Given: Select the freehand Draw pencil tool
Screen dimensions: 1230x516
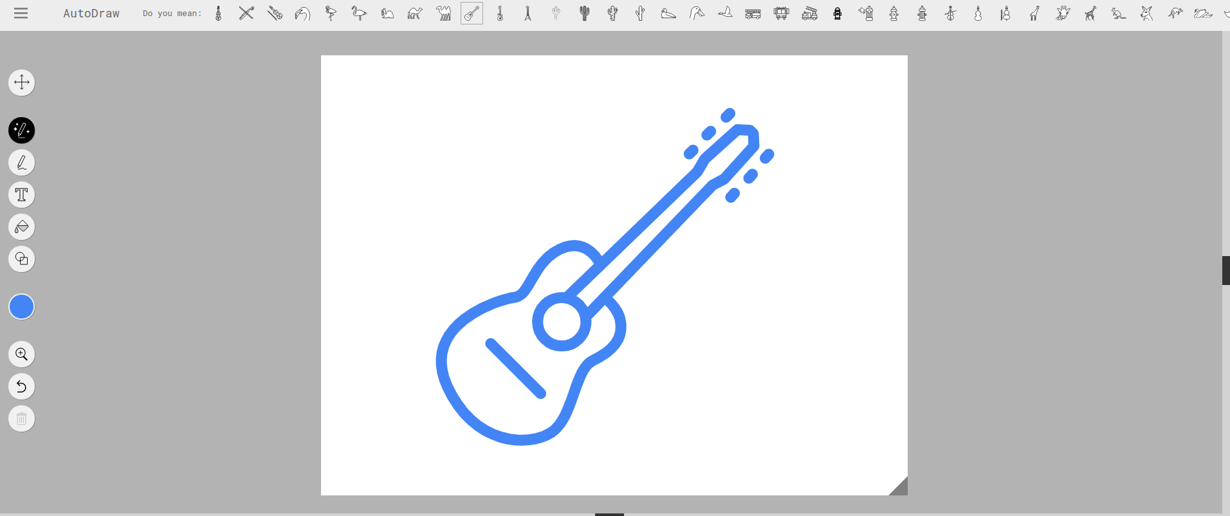Looking at the screenshot, I should [x=21, y=163].
